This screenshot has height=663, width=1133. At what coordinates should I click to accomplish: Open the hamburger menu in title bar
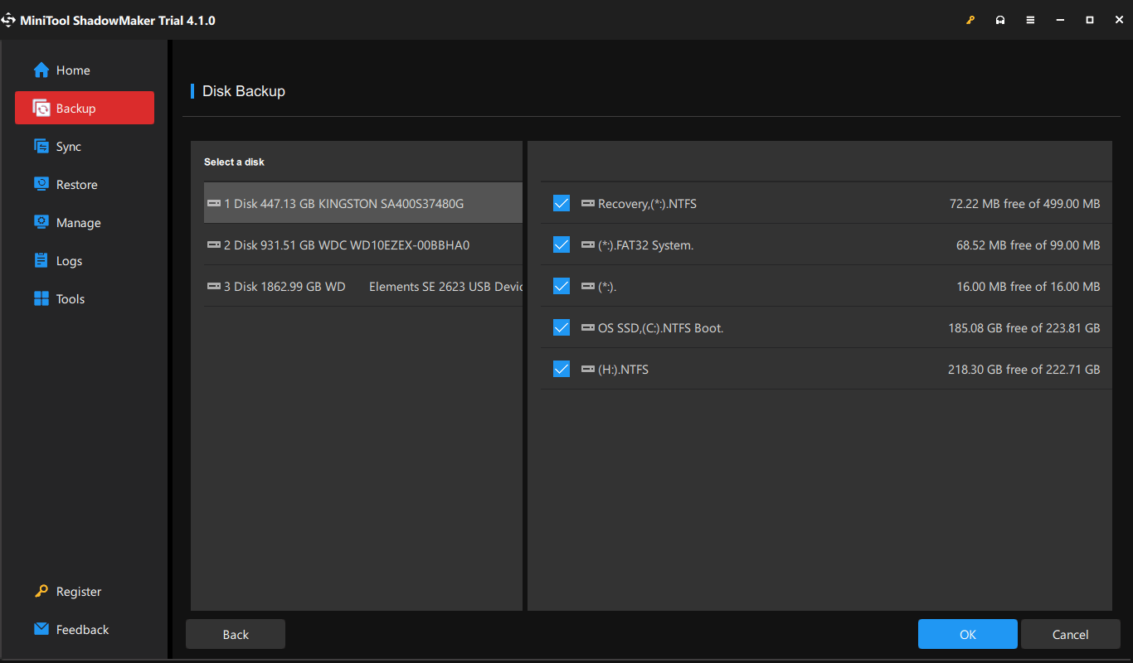pos(1030,20)
